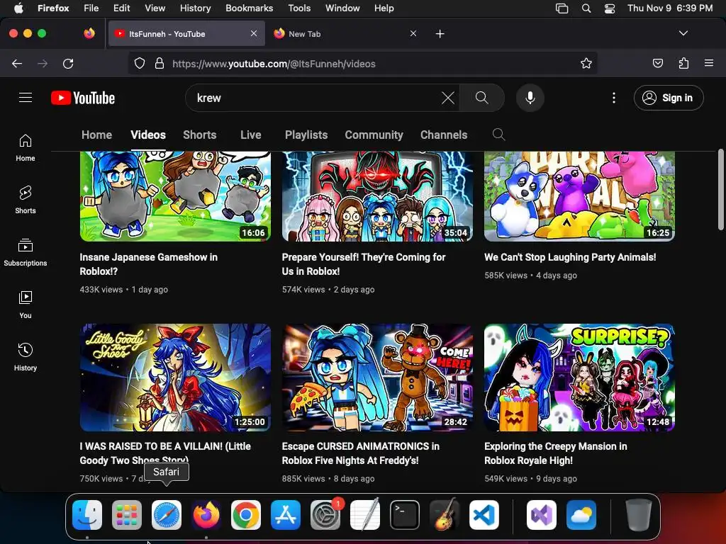Click title 'Escape CURSED ANIMATRONICS' link
726x544 pixels.
pos(361,453)
